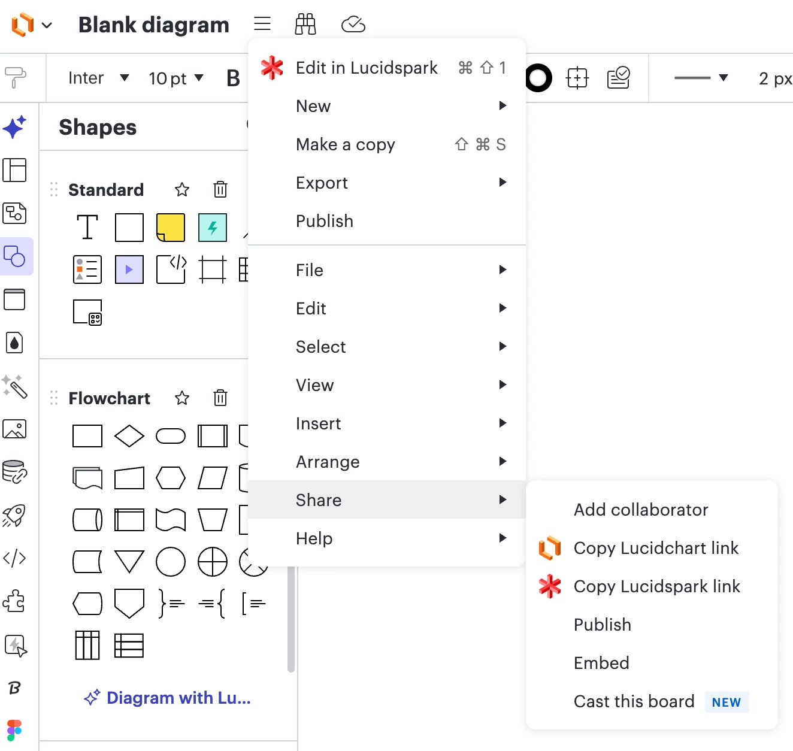The height and width of the screenshot is (751, 793).
Task: Expand the Insert submenu
Action: [387, 423]
